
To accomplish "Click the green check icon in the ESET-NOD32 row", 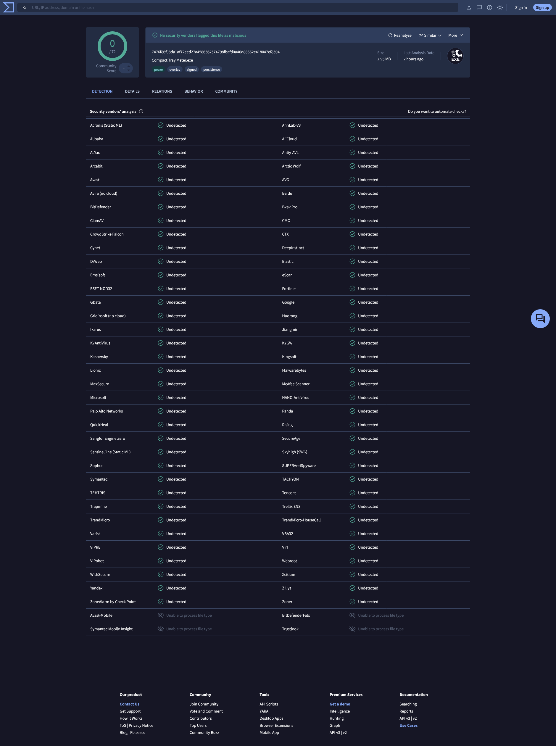I will [x=161, y=289].
